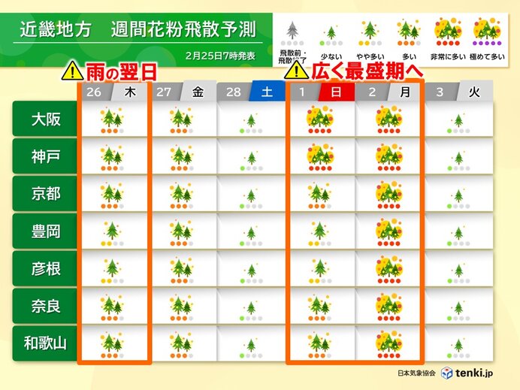Click the "極めて多い" legend icon

click(486, 29)
